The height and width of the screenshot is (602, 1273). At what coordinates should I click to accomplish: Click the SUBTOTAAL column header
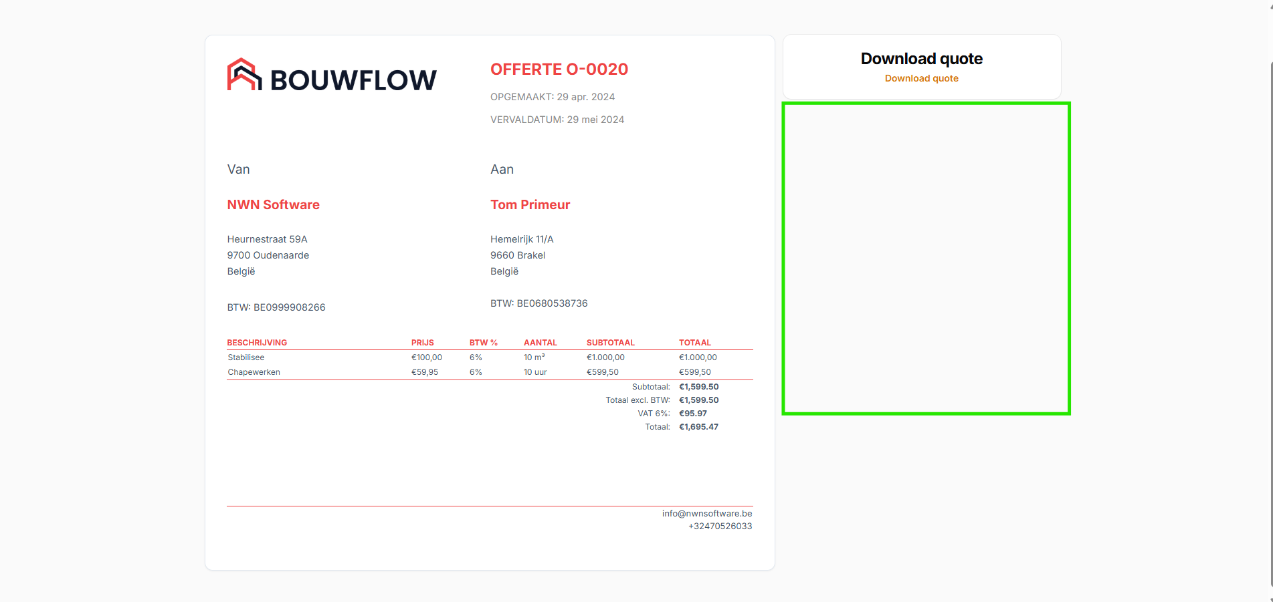(610, 343)
